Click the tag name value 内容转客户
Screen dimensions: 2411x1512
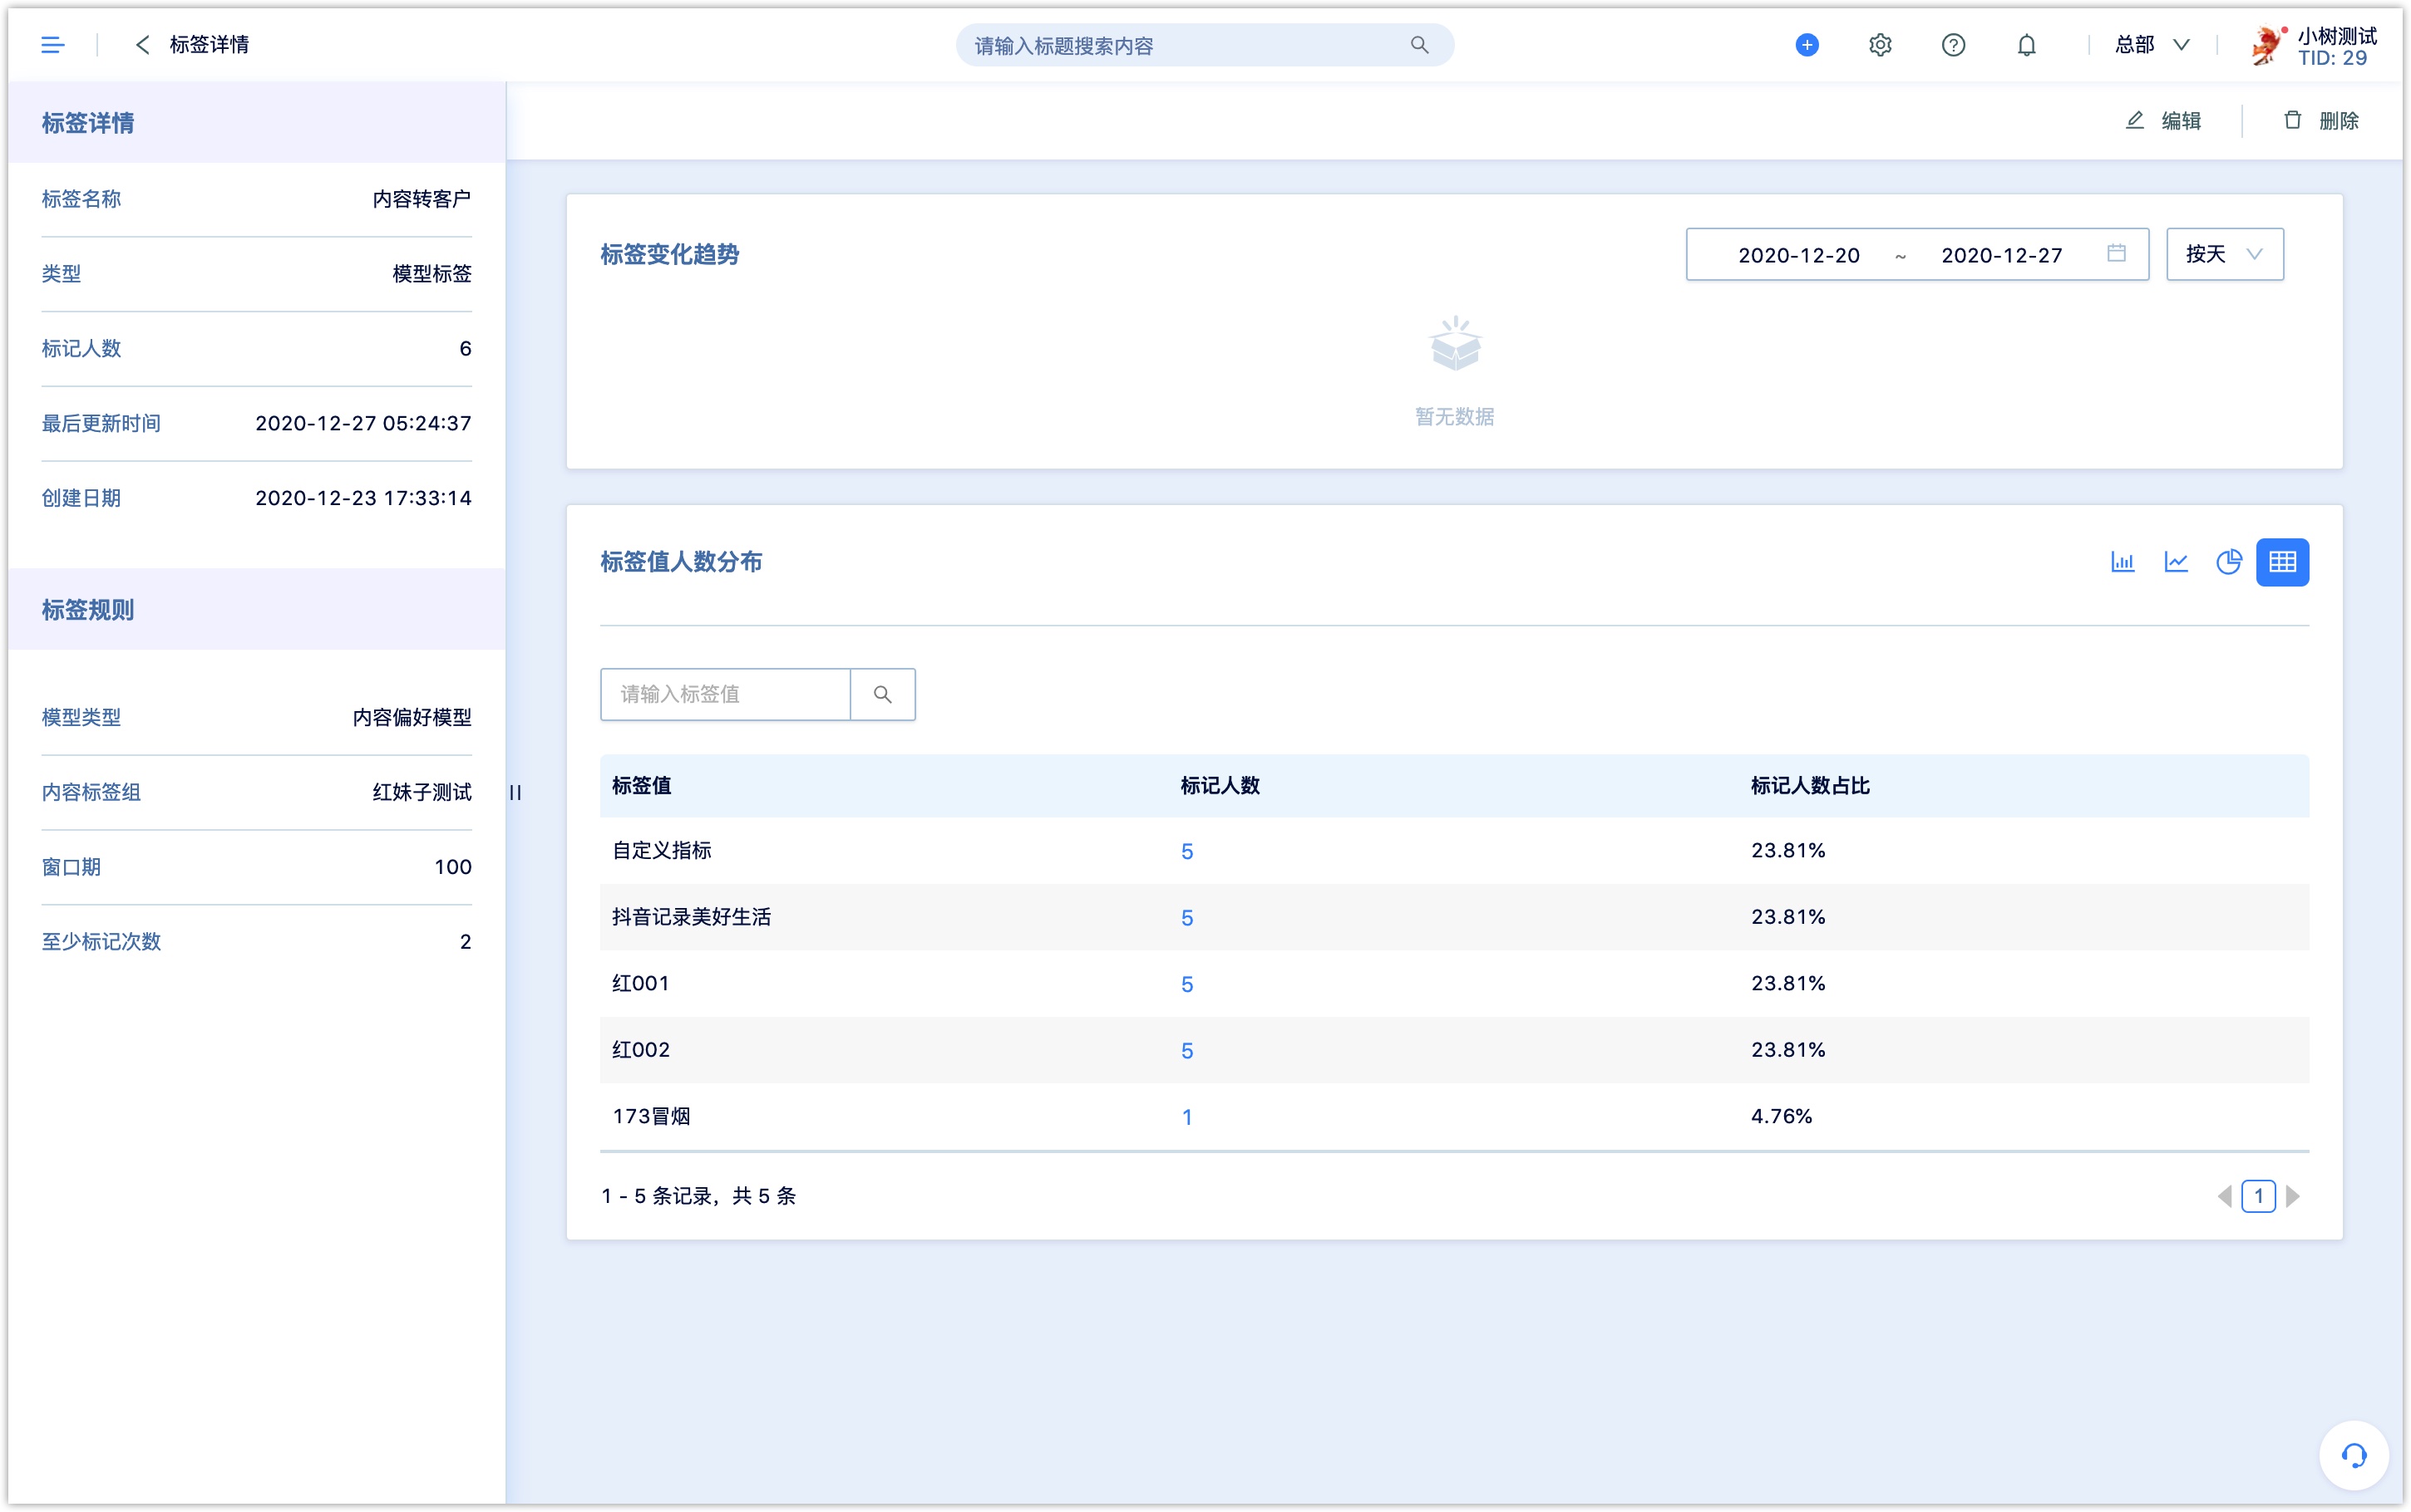[422, 199]
